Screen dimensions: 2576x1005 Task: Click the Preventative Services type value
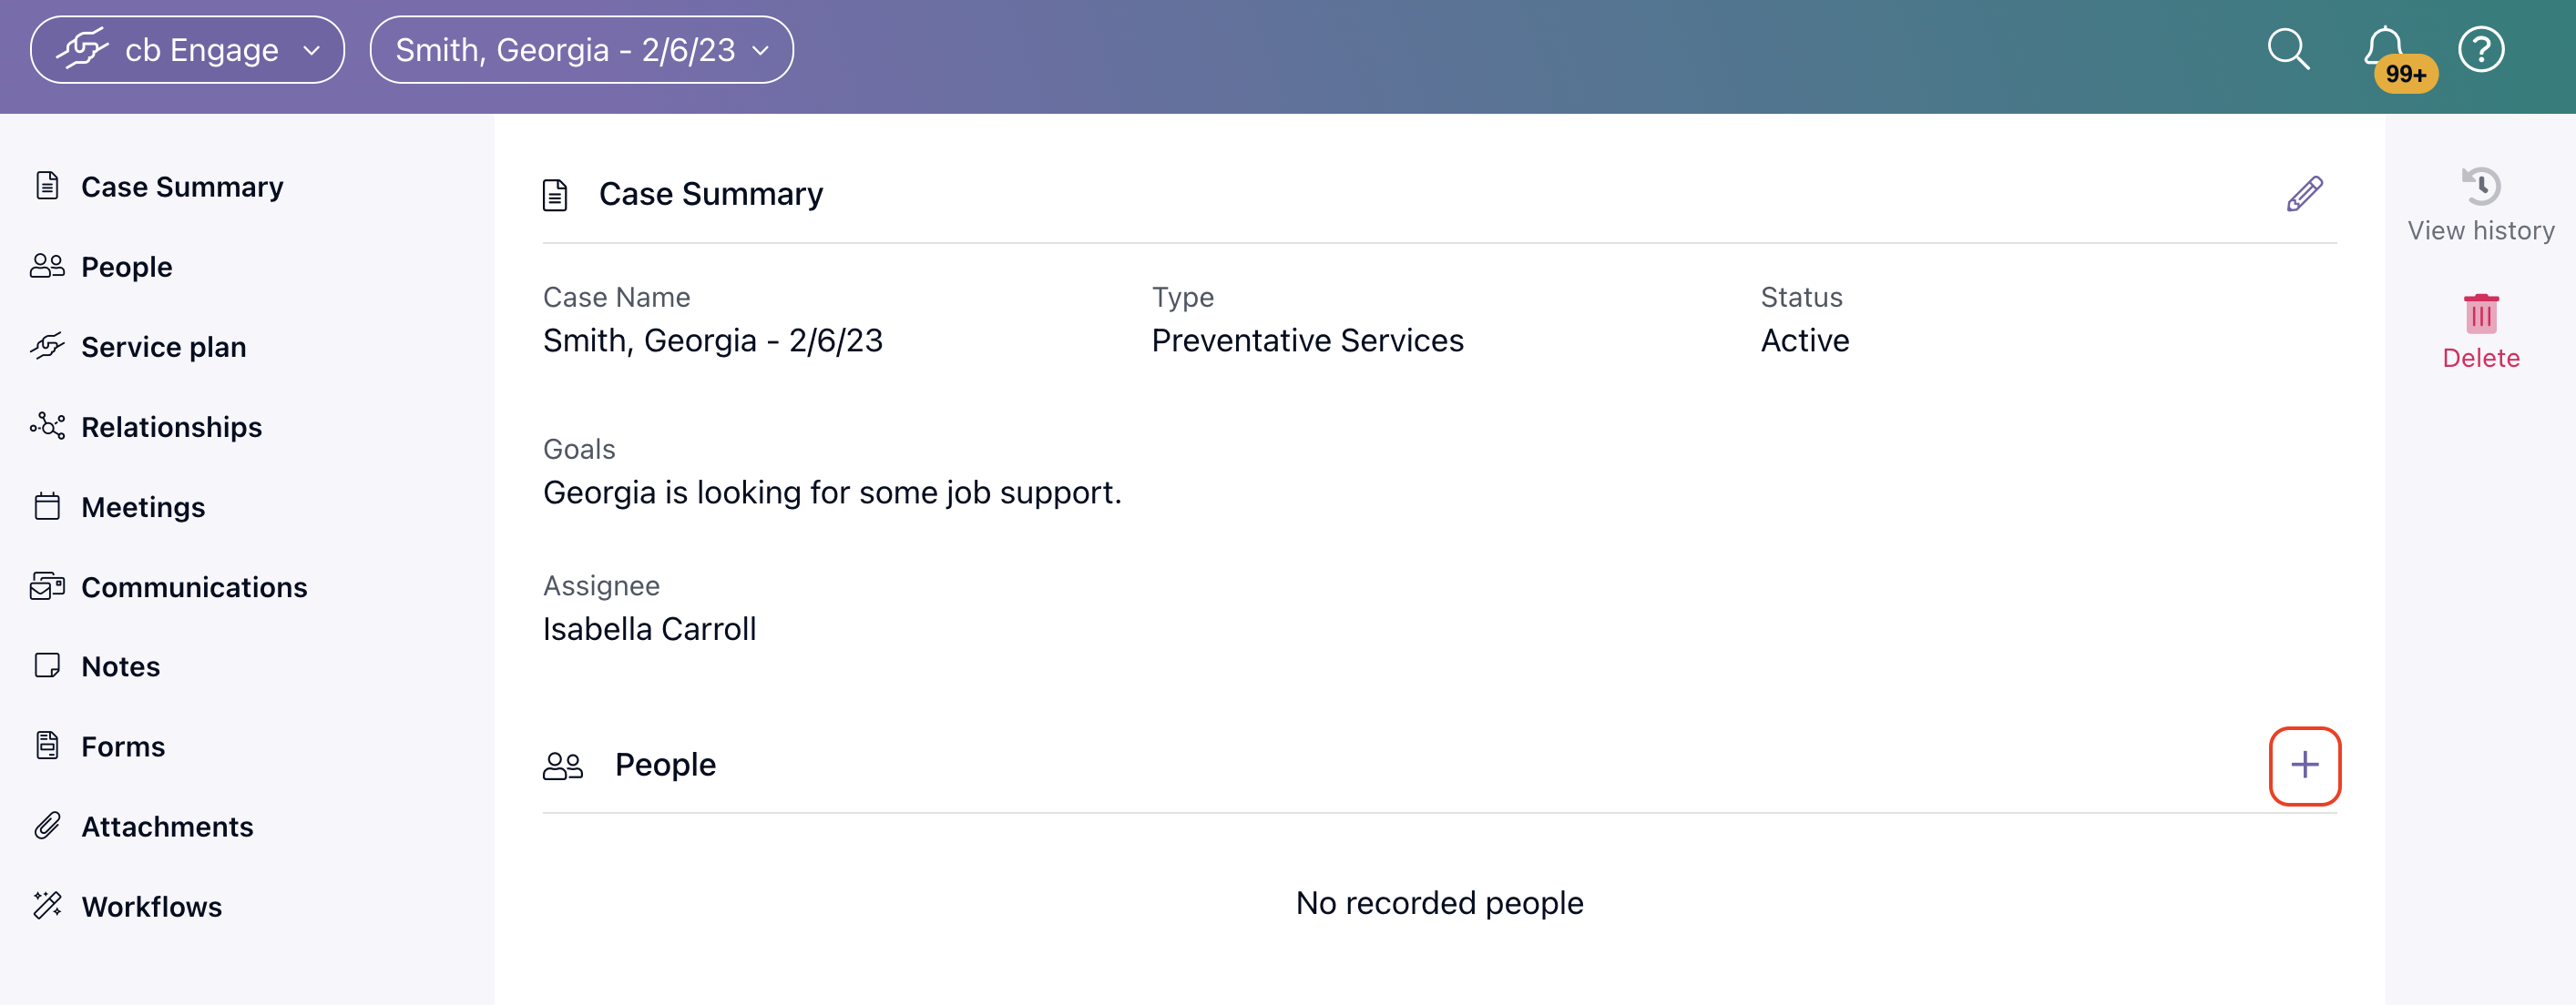[x=1307, y=340]
